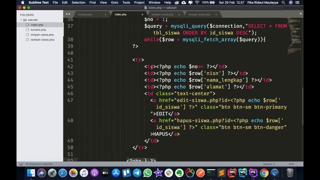Screen dimensions: 320x180
Task: Close the simpan-siswa.php tab
Action: (x=216, y=14)
